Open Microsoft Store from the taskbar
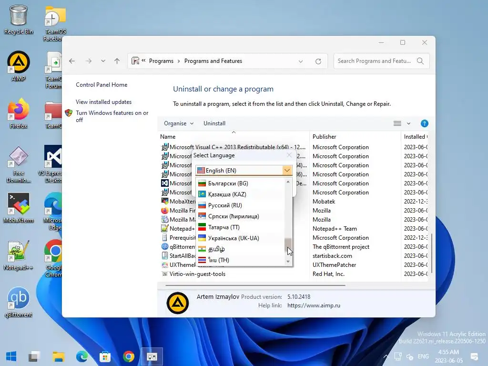 (105, 356)
